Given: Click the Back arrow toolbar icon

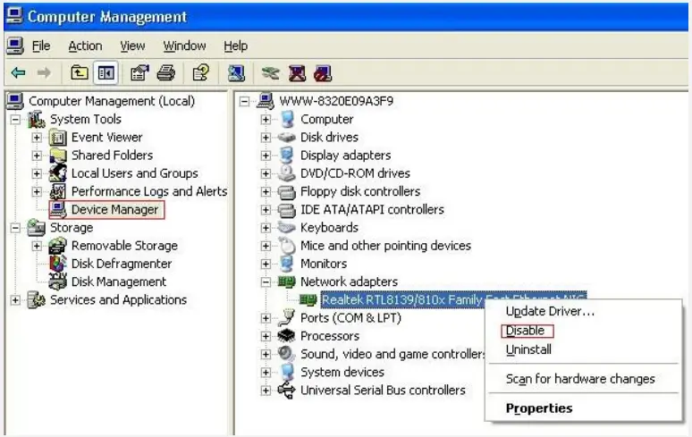Looking at the screenshot, I should click(18, 72).
